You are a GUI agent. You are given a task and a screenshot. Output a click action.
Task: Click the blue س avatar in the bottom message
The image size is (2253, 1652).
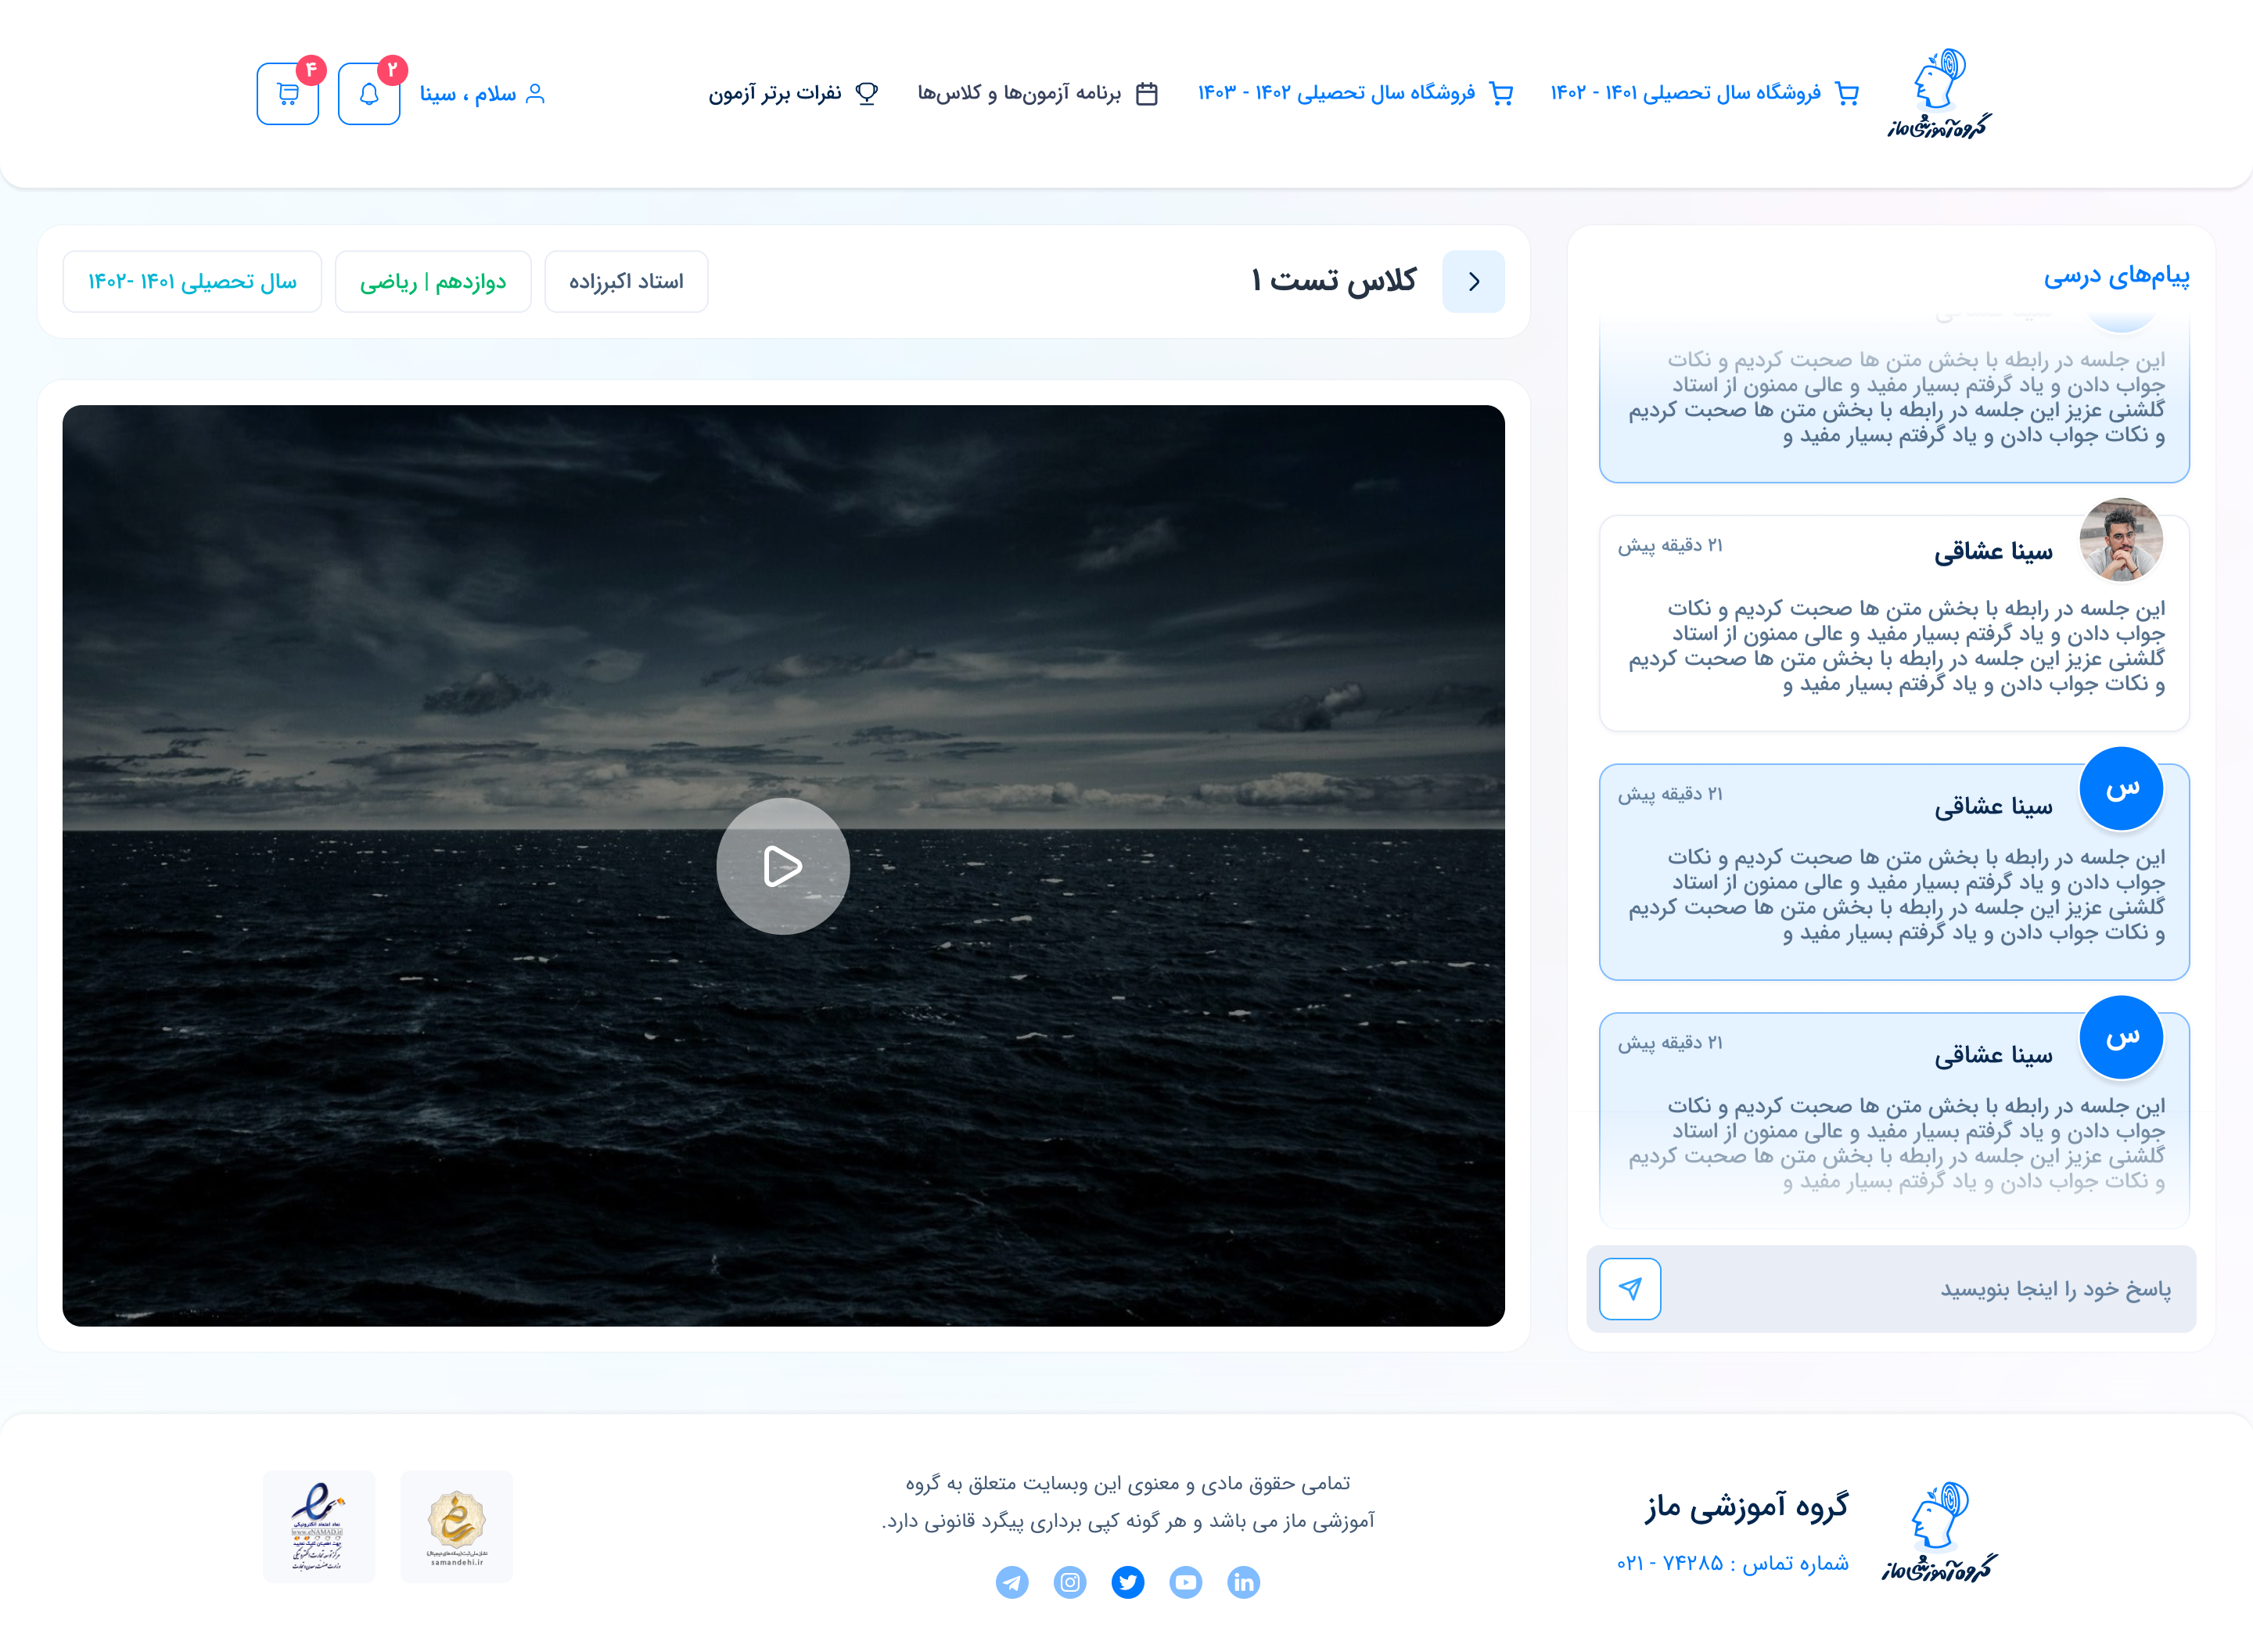[x=2121, y=1038]
